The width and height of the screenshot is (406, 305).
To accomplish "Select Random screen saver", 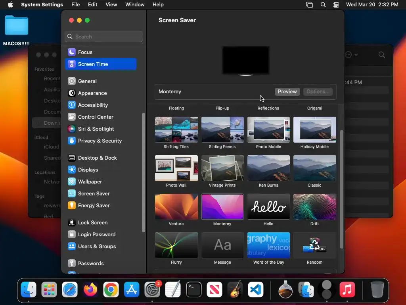I will tap(314, 245).
